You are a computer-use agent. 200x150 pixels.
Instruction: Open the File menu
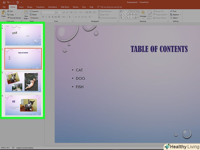(4, 7)
